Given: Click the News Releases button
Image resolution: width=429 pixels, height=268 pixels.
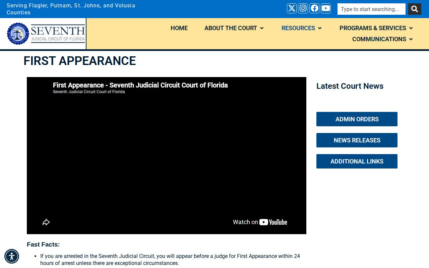Looking at the screenshot, I should tap(357, 140).
